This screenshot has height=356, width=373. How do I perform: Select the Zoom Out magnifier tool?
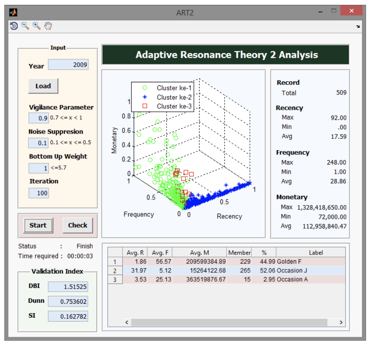[x=25, y=26]
